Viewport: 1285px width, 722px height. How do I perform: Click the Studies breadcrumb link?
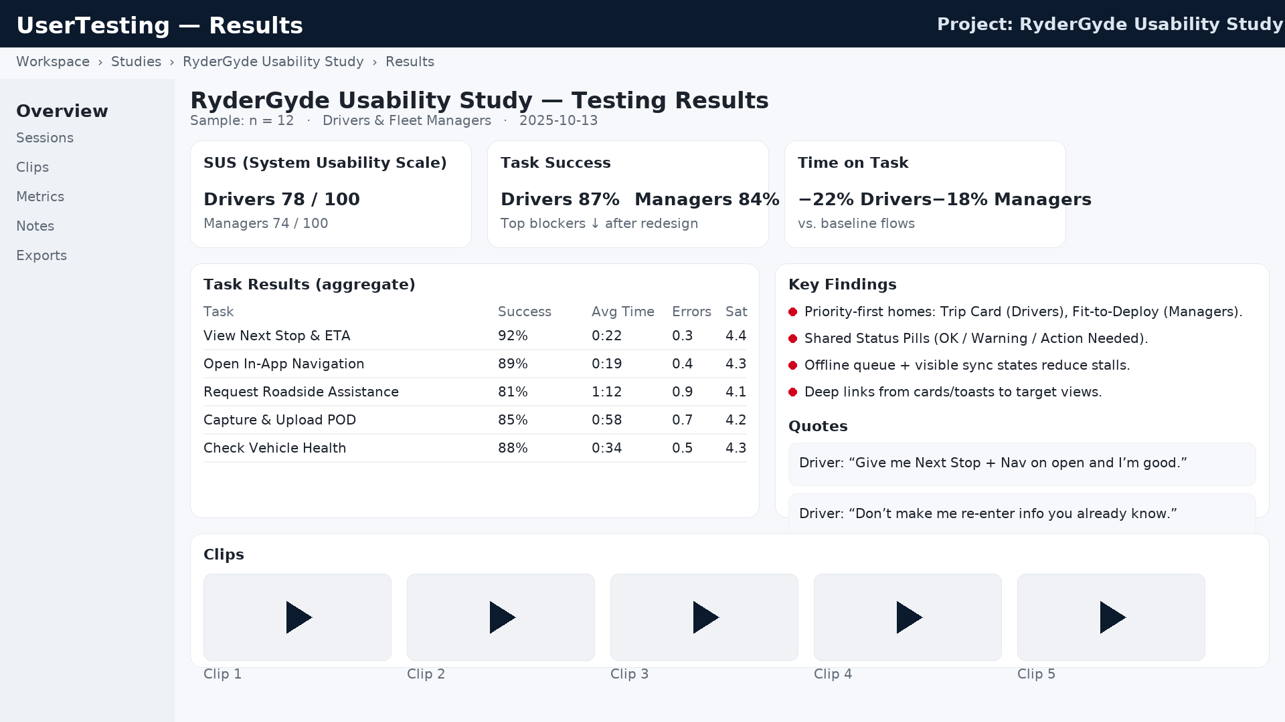tap(136, 62)
